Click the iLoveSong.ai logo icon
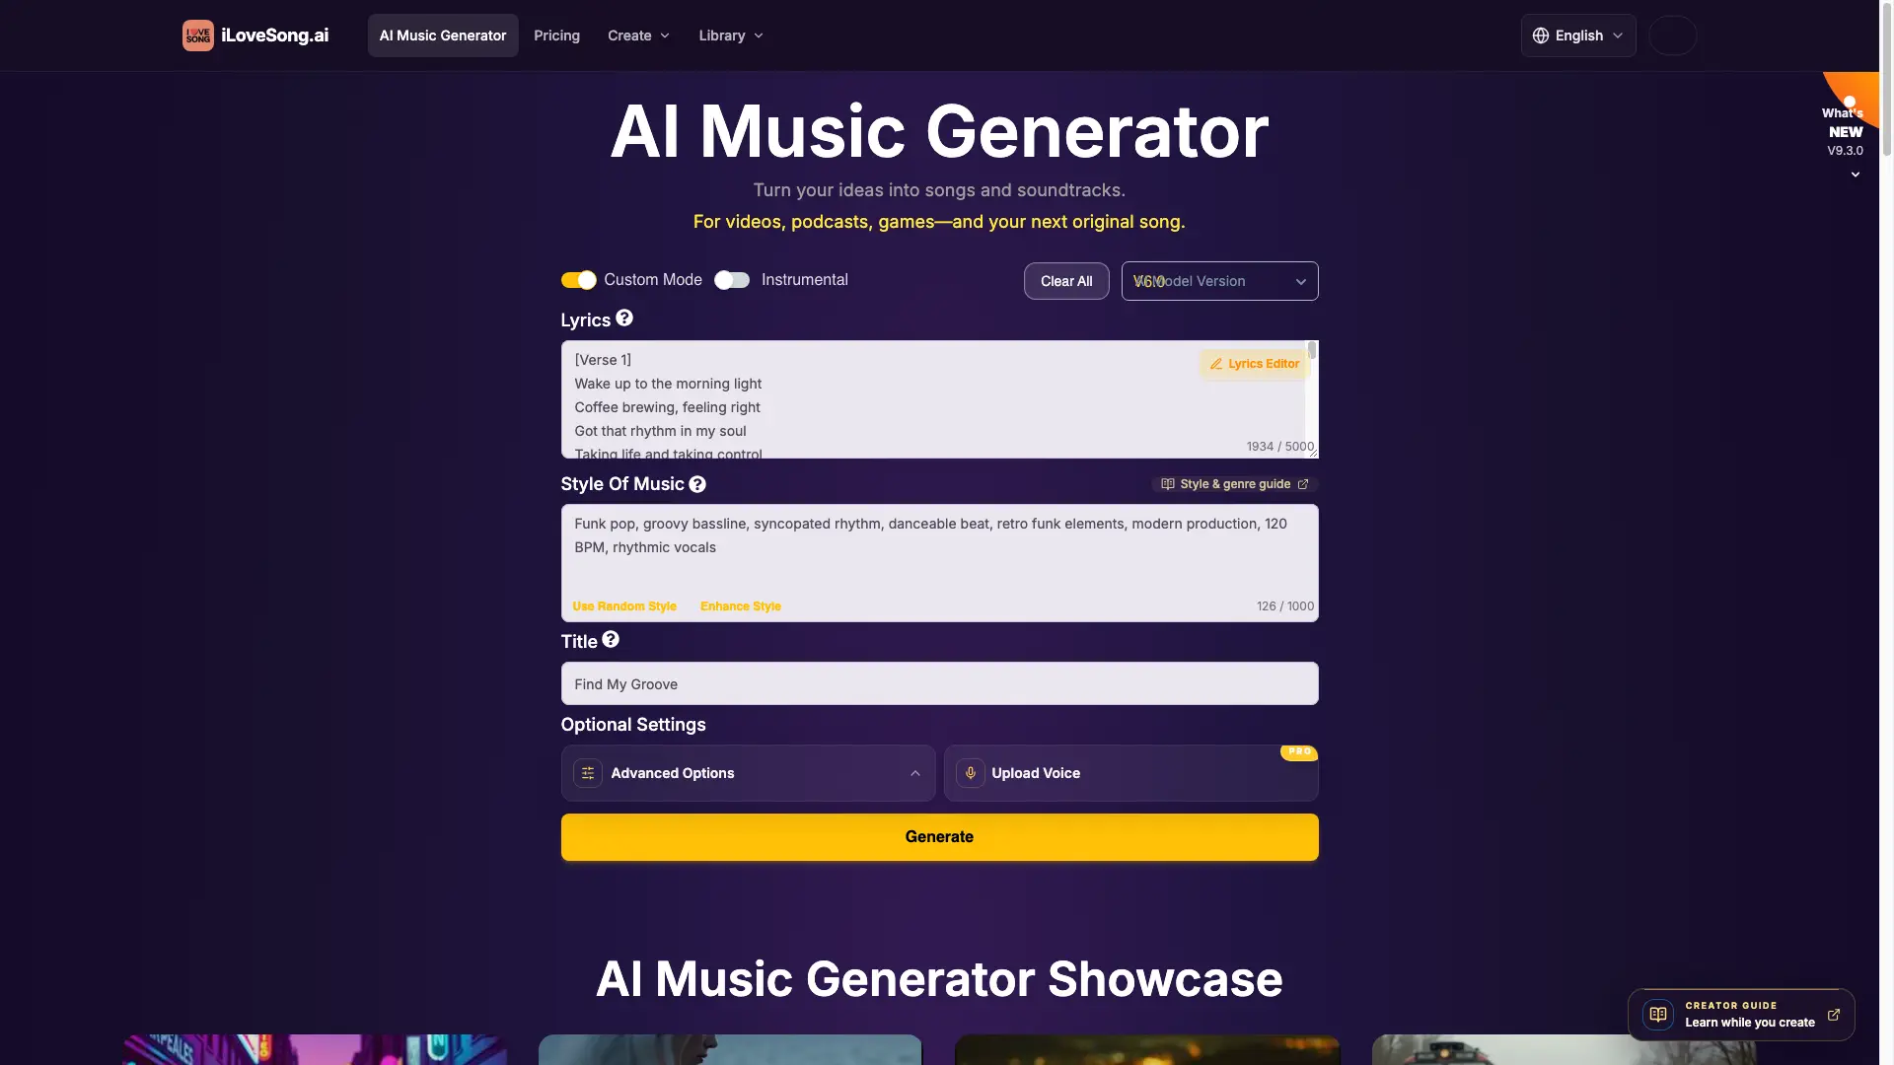Image resolution: width=1894 pixels, height=1065 pixels. [x=197, y=35]
